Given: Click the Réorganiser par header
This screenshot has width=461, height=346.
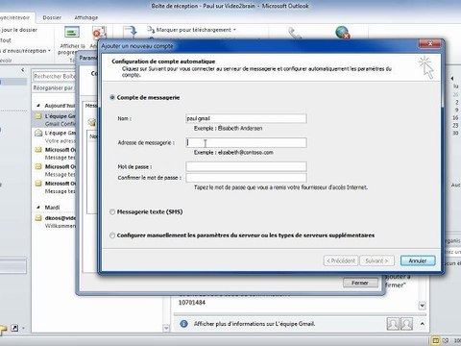Looking at the screenshot, I should click(x=54, y=88).
